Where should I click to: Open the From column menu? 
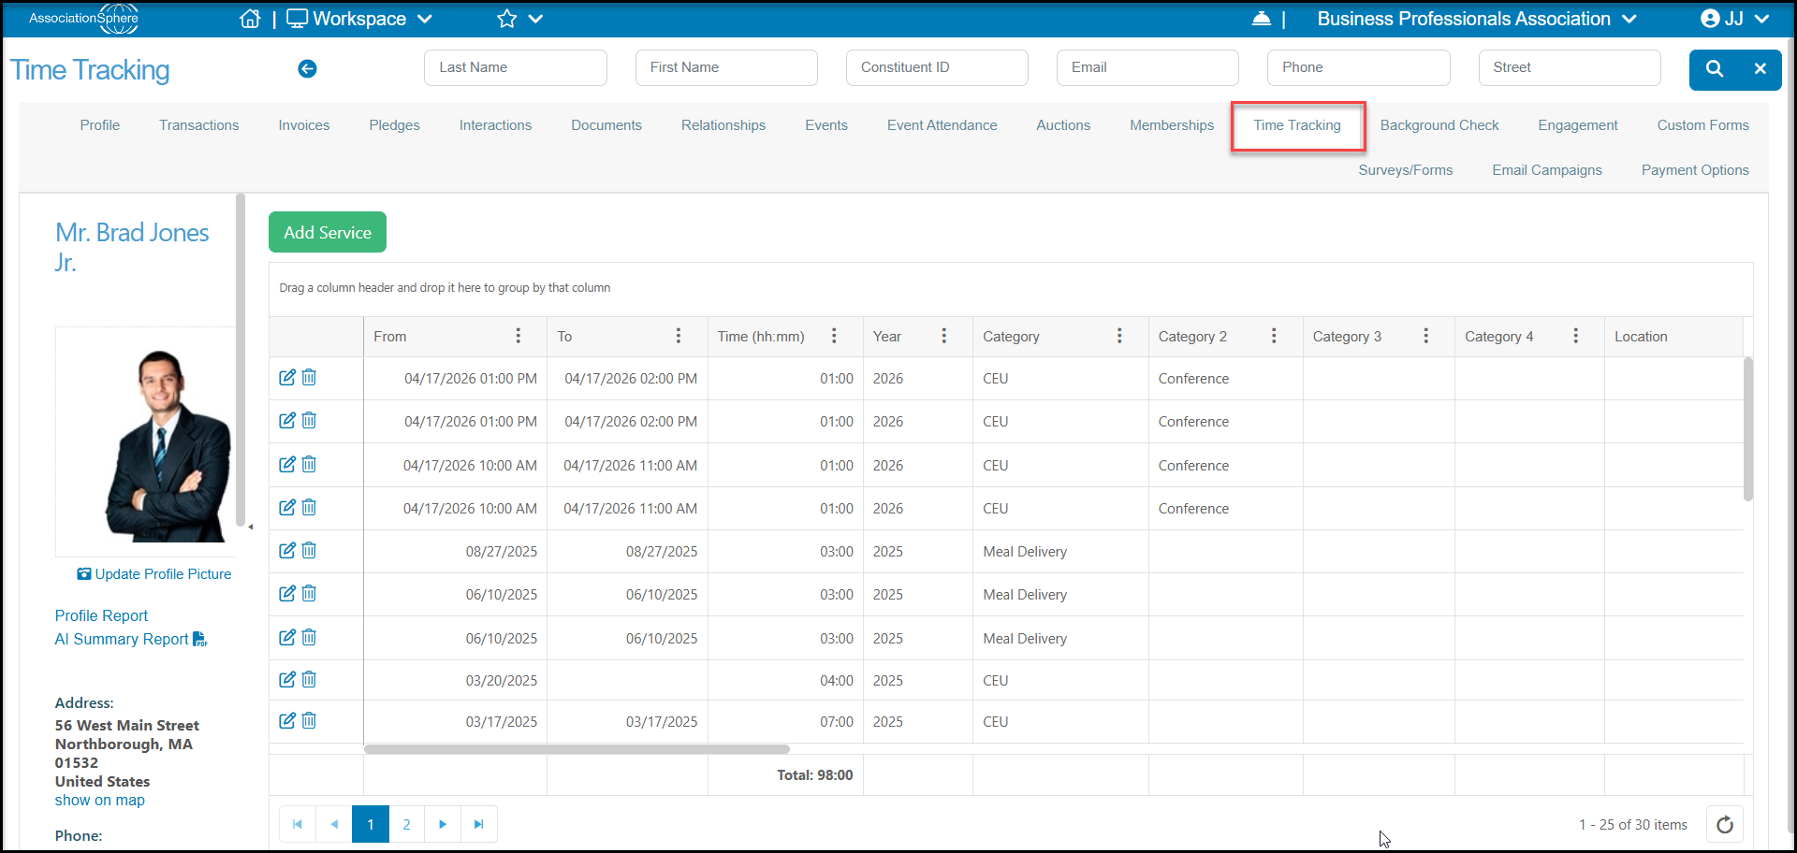519,336
